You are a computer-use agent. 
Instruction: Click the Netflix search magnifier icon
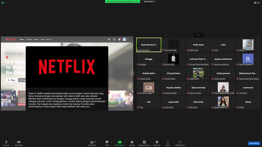point(109,40)
